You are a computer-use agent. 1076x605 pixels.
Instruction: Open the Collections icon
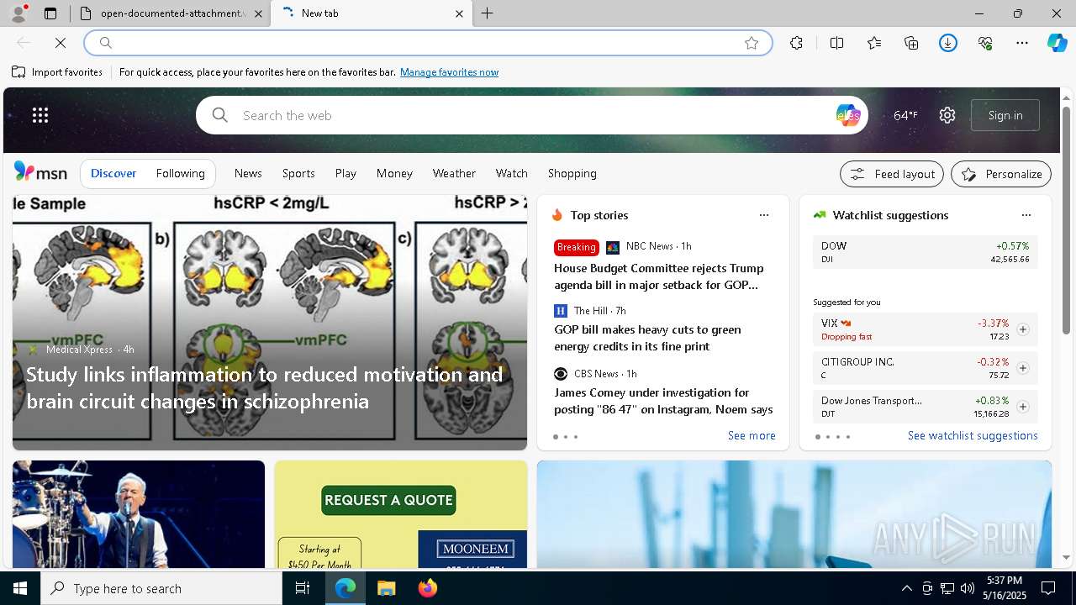(911, 43)
